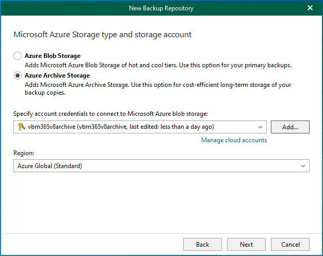Click the Azure Blob Storage bold label
The image size is (323, 256).
coord(53,56)
